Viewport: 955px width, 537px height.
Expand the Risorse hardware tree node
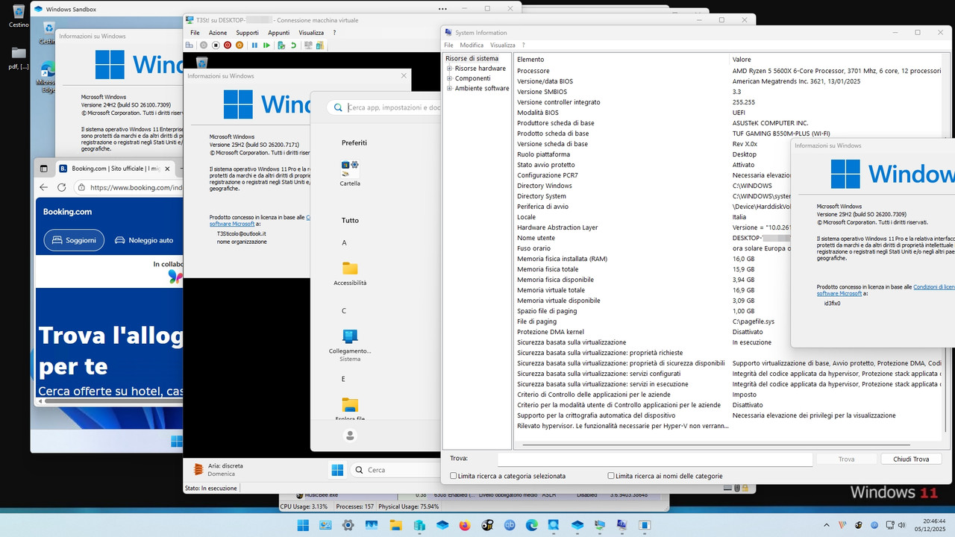(x=450, y=69)
